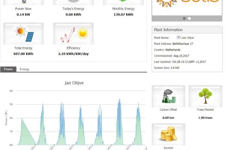The height and width of the screenshot is (150, 225).
Task: Click the Income gold coins icon
Action: coord(168,134)
